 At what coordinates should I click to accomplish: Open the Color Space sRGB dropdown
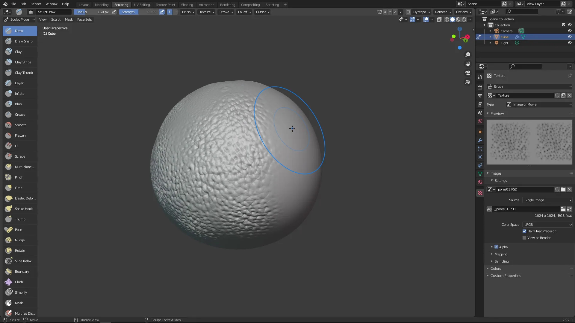click(547, 225)
